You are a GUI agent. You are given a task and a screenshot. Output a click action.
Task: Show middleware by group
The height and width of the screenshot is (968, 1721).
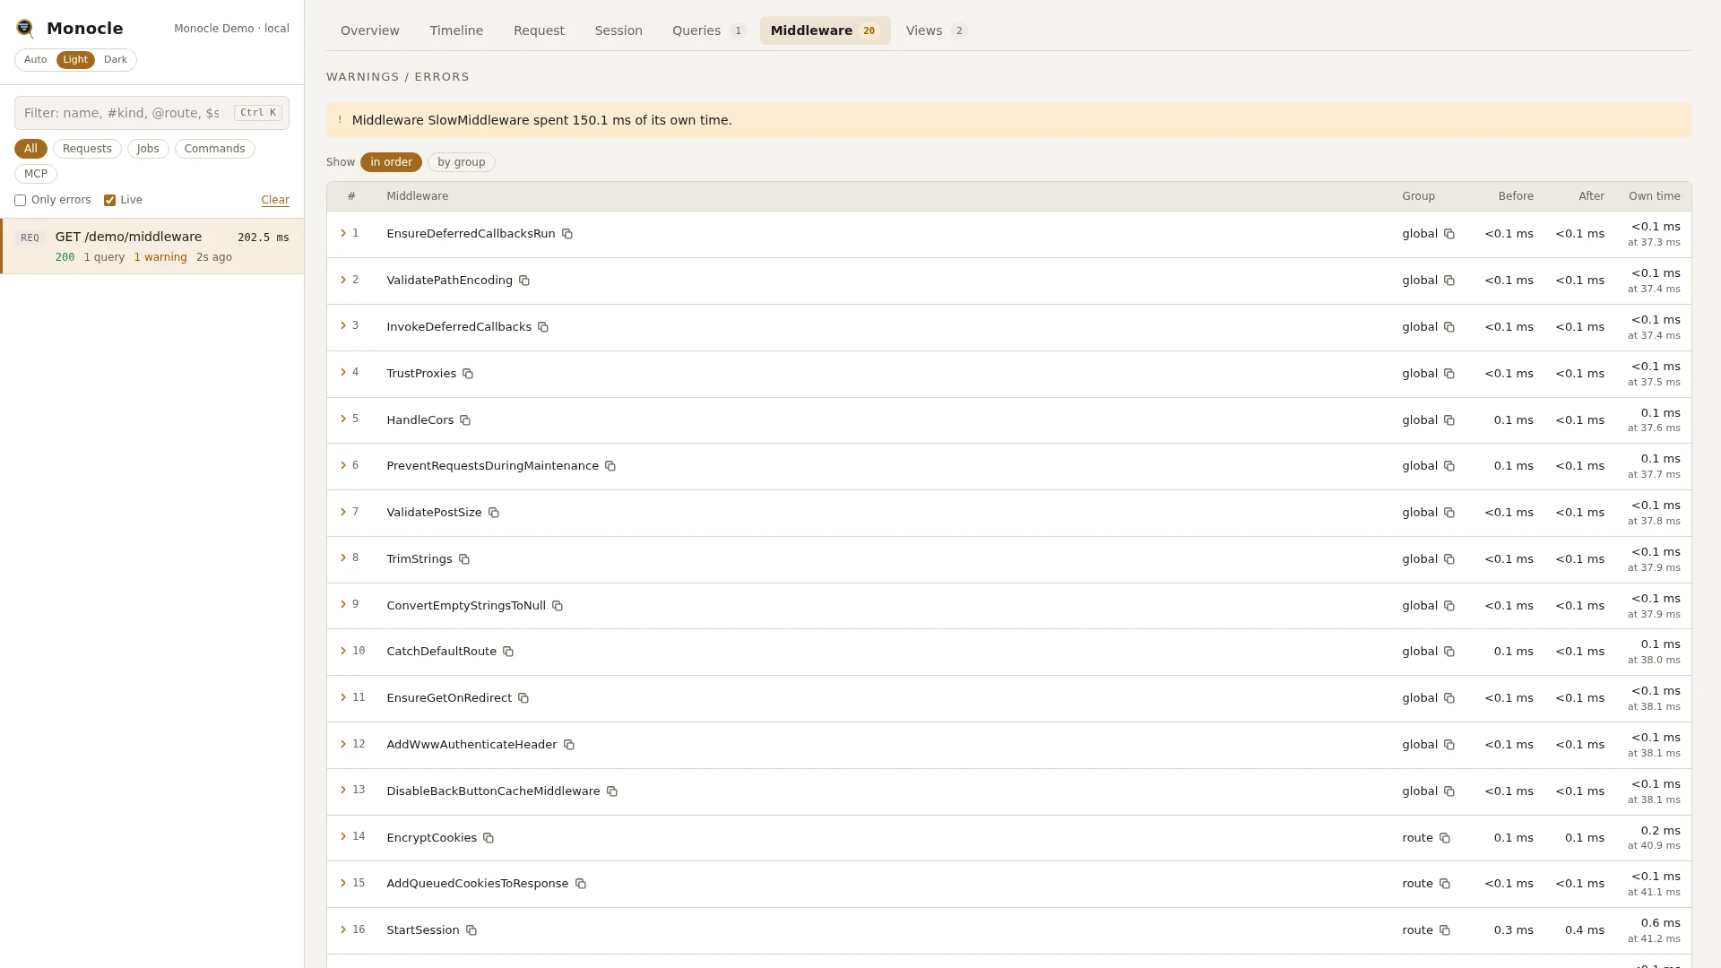pyautogui.click(x=462, y=162)
